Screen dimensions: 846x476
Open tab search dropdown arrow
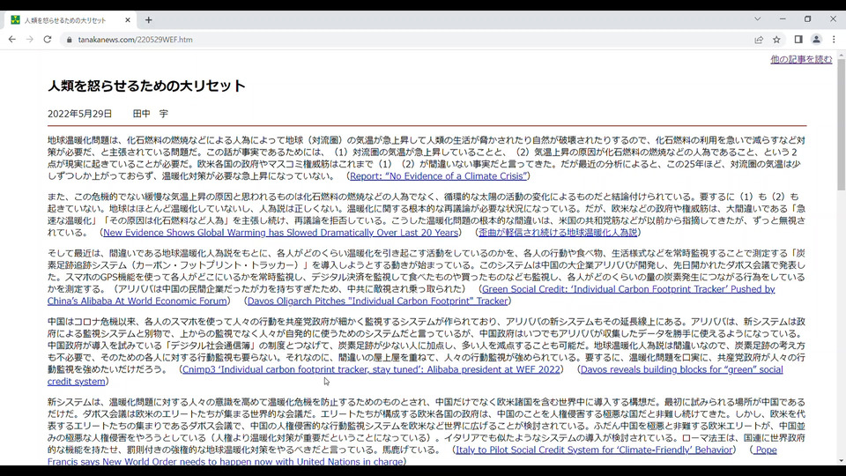coord(758,19)
